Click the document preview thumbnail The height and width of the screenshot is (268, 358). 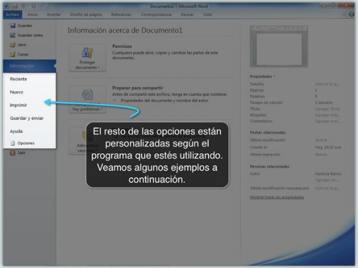279,46
